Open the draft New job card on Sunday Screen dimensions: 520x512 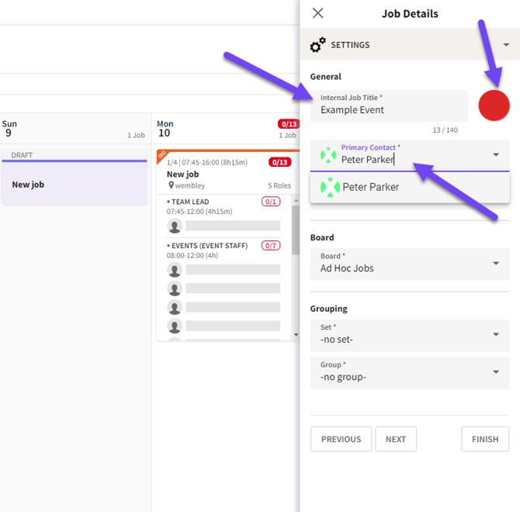tap(75, 177)
